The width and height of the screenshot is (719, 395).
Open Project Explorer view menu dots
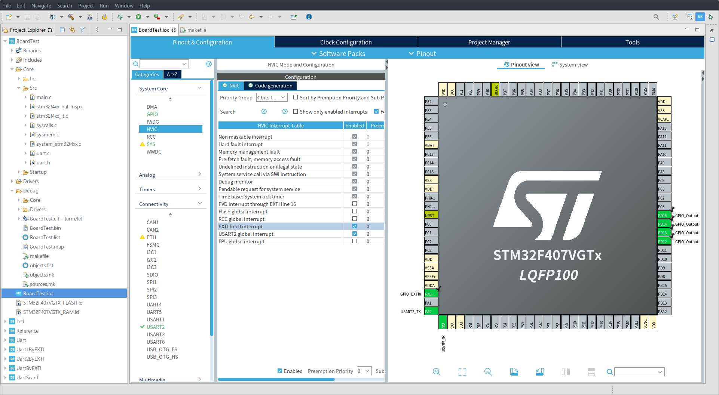97,30
